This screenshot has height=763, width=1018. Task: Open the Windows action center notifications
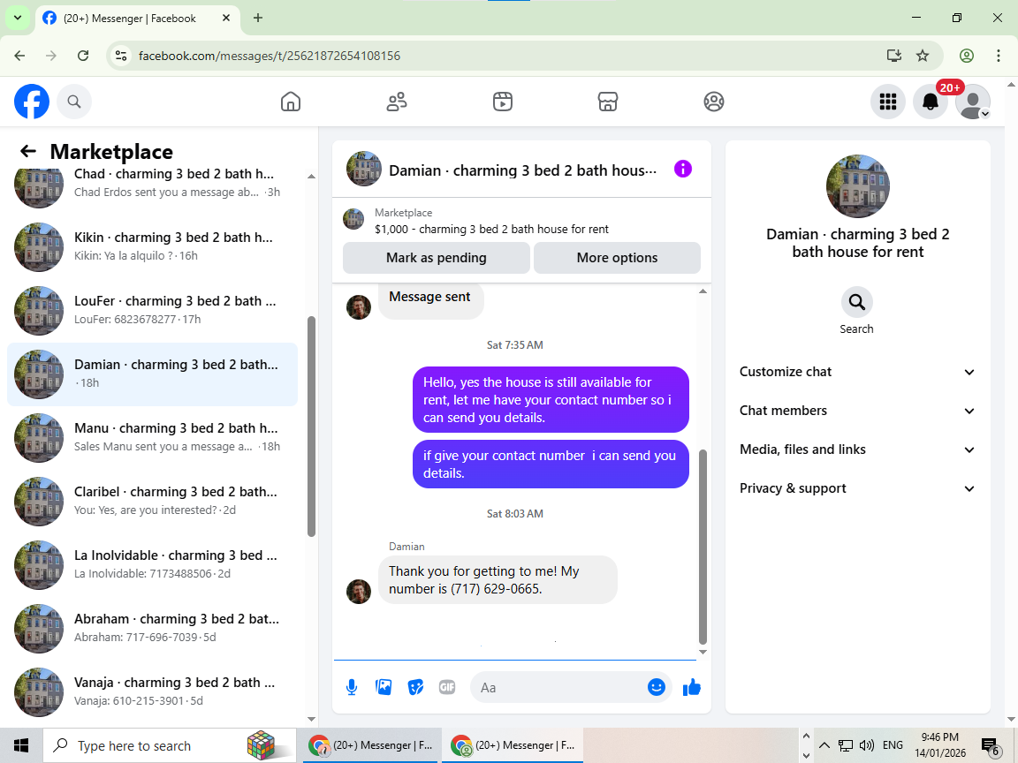coord(990,746)
